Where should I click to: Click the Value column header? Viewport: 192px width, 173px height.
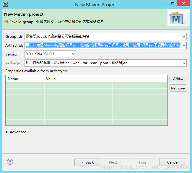[x=78, y=79]
